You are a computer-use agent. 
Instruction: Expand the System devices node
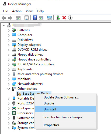(9, 128)
